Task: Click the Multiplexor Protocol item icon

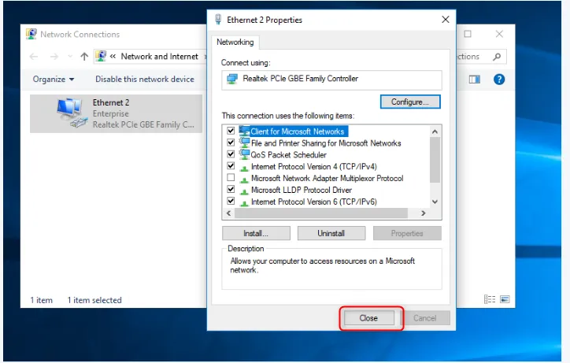Action: (244, 180)
